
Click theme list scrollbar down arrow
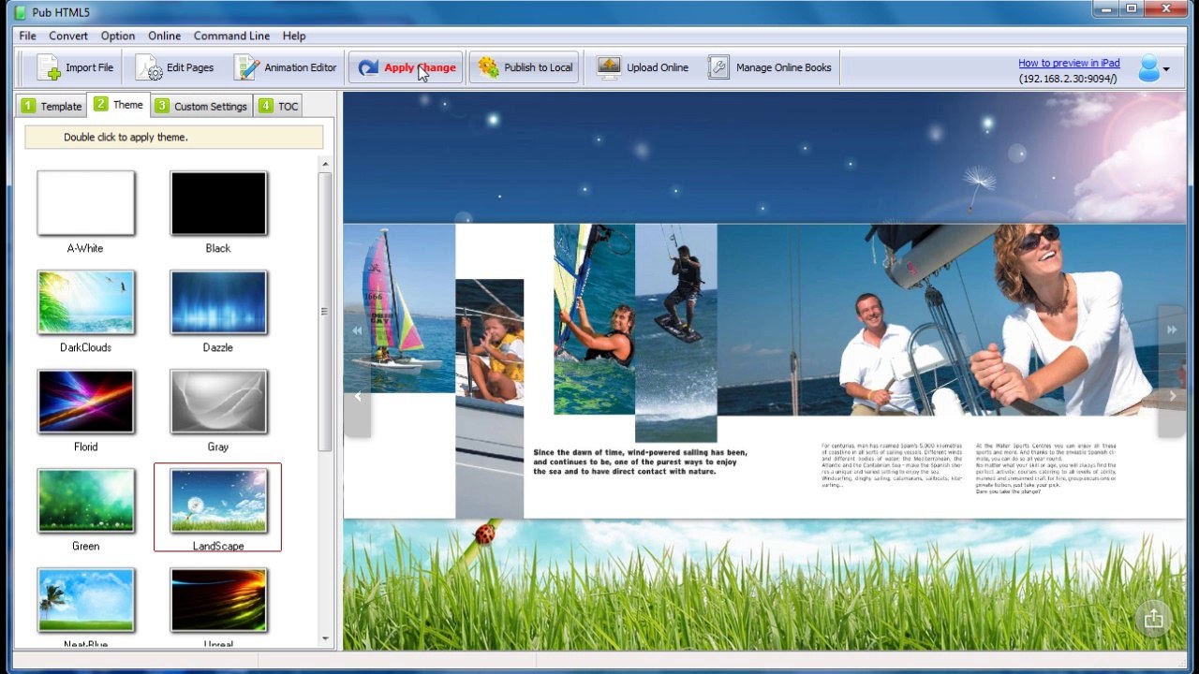[x=325, y=639]
